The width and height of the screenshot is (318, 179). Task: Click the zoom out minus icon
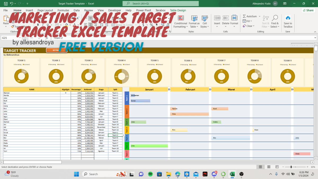(x=283, y=167)
